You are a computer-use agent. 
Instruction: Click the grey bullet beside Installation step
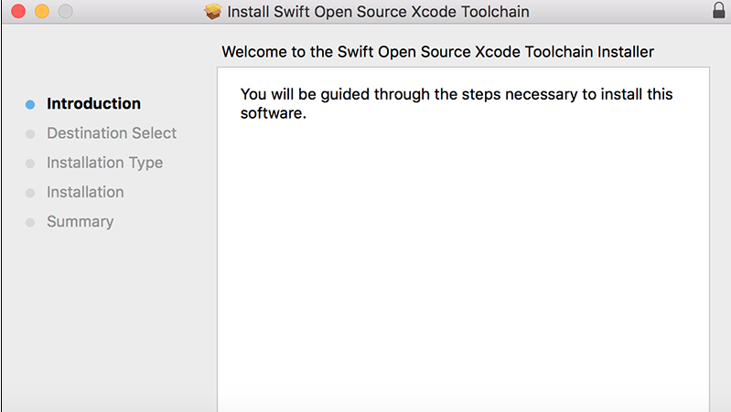[x=30, y=193]
